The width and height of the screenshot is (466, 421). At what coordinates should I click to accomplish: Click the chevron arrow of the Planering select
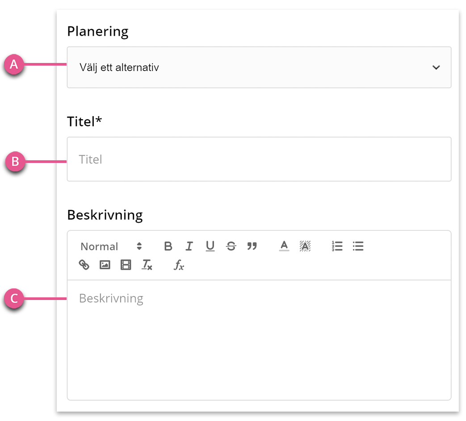pos(436,67)
